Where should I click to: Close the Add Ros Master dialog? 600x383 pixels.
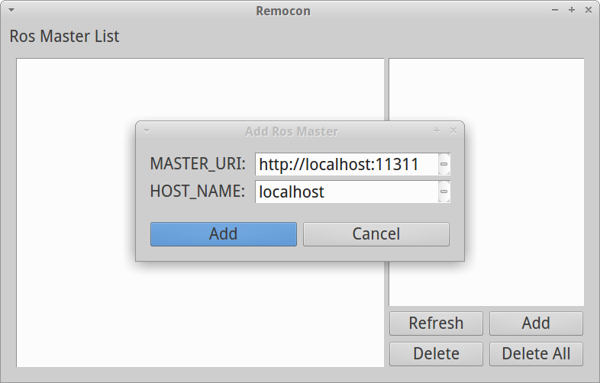[x=453, y=130]
